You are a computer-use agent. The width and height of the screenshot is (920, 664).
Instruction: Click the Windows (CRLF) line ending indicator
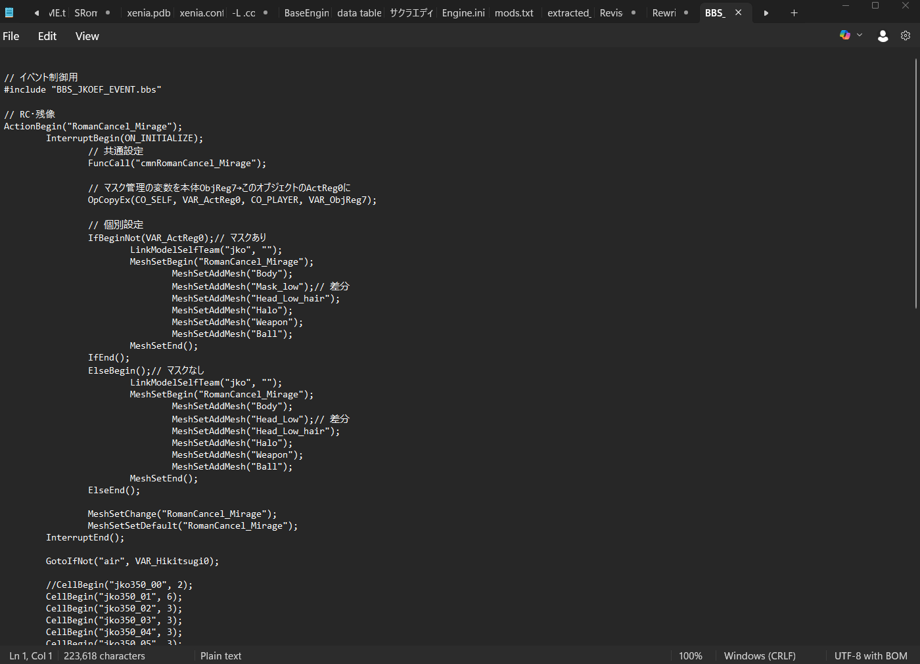pos(760,655)
